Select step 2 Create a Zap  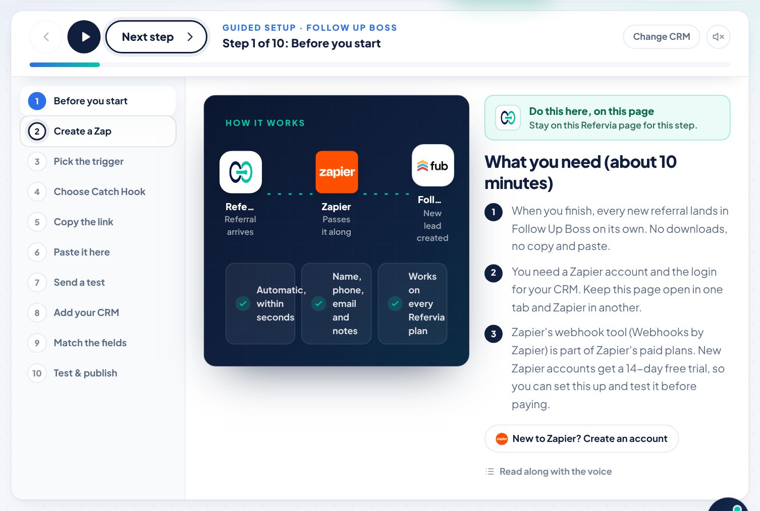pyautogui.click(x=98, y=131)
